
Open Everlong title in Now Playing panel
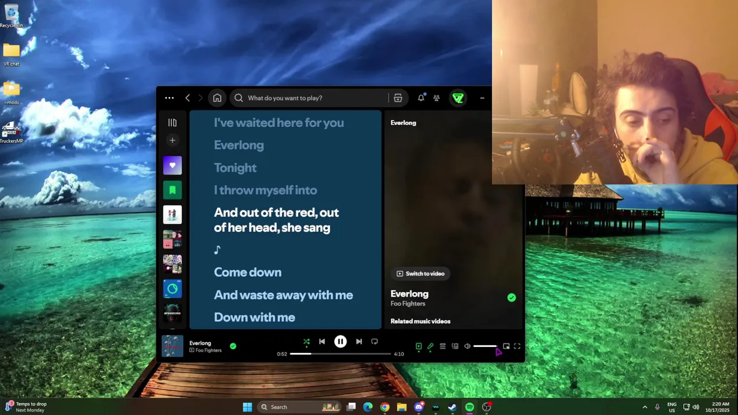click(x=409, y=294)
